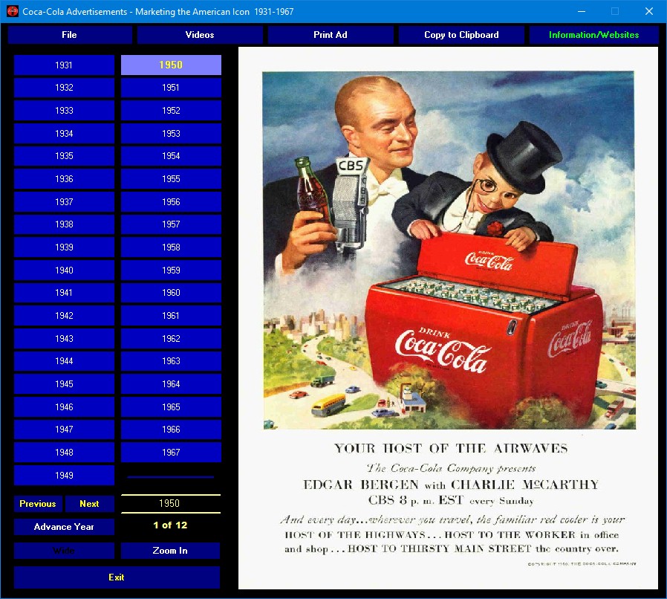This screenshot has height=599, width=667.
Task: Go to the Next ad
Action: (x=89, y=504)
